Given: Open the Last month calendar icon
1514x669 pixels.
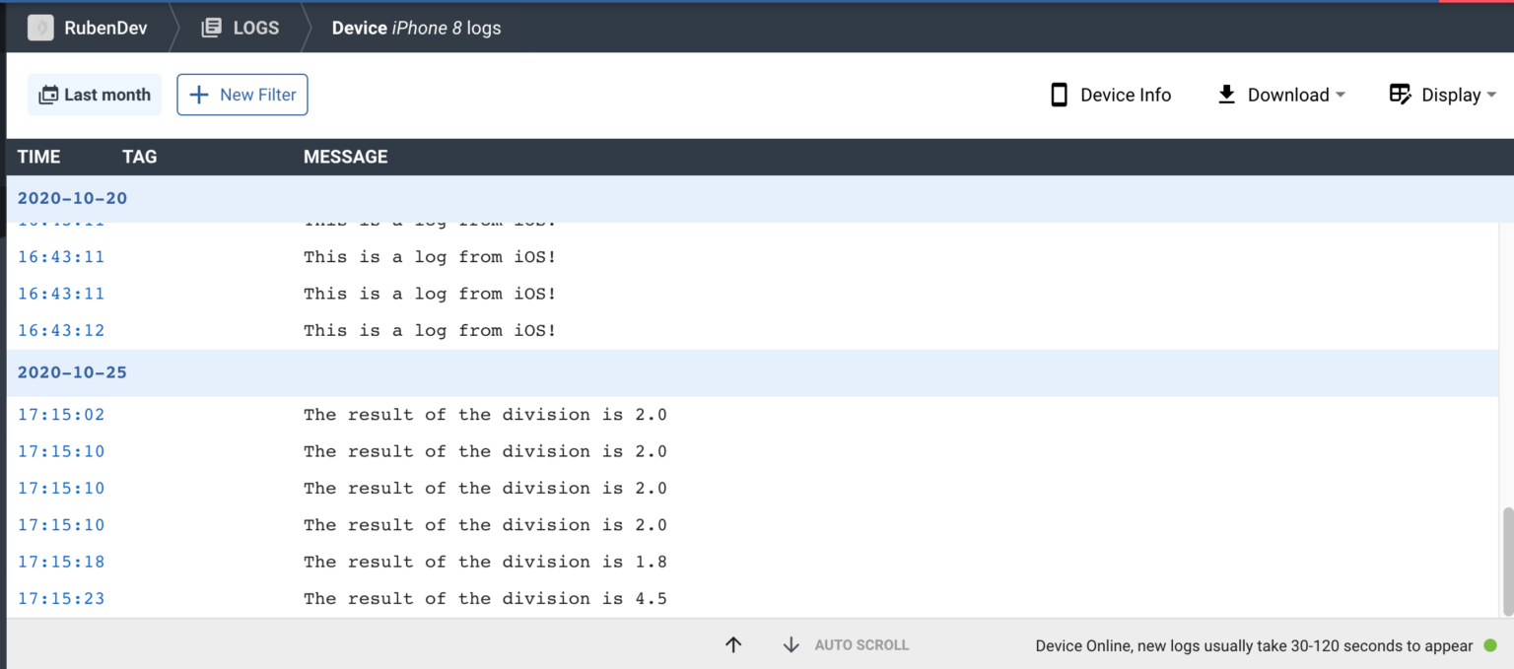Looking at the screenshot, I should (x=47, y=94).
